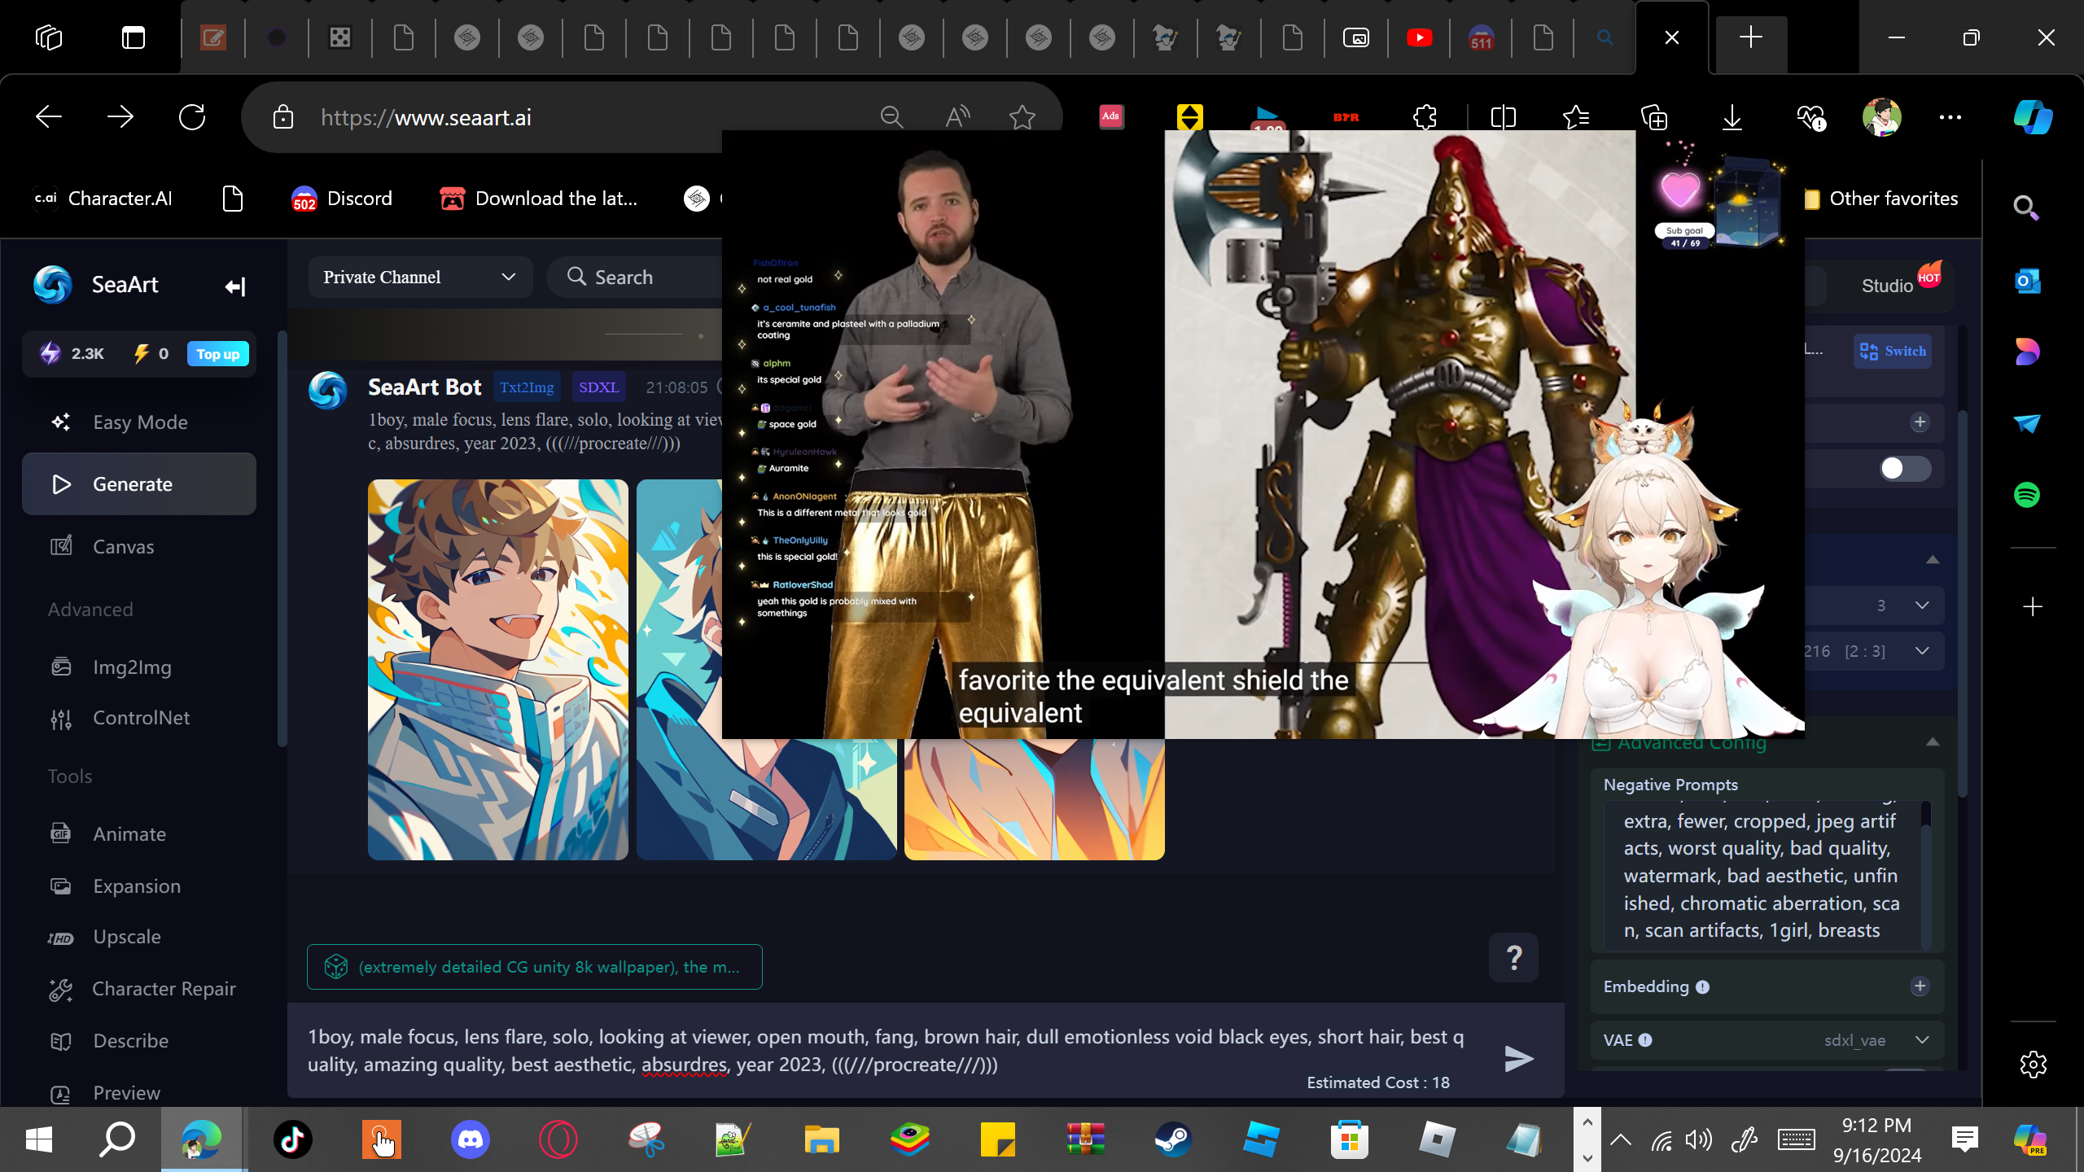The width and height of the screenshot is (2084, 1172).
Task: Open the help question mark button
Action: coord(1514,958)
